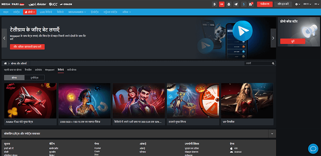321x156 pixels.
Task: Click the Megapari logo
Action: point(13,4)
